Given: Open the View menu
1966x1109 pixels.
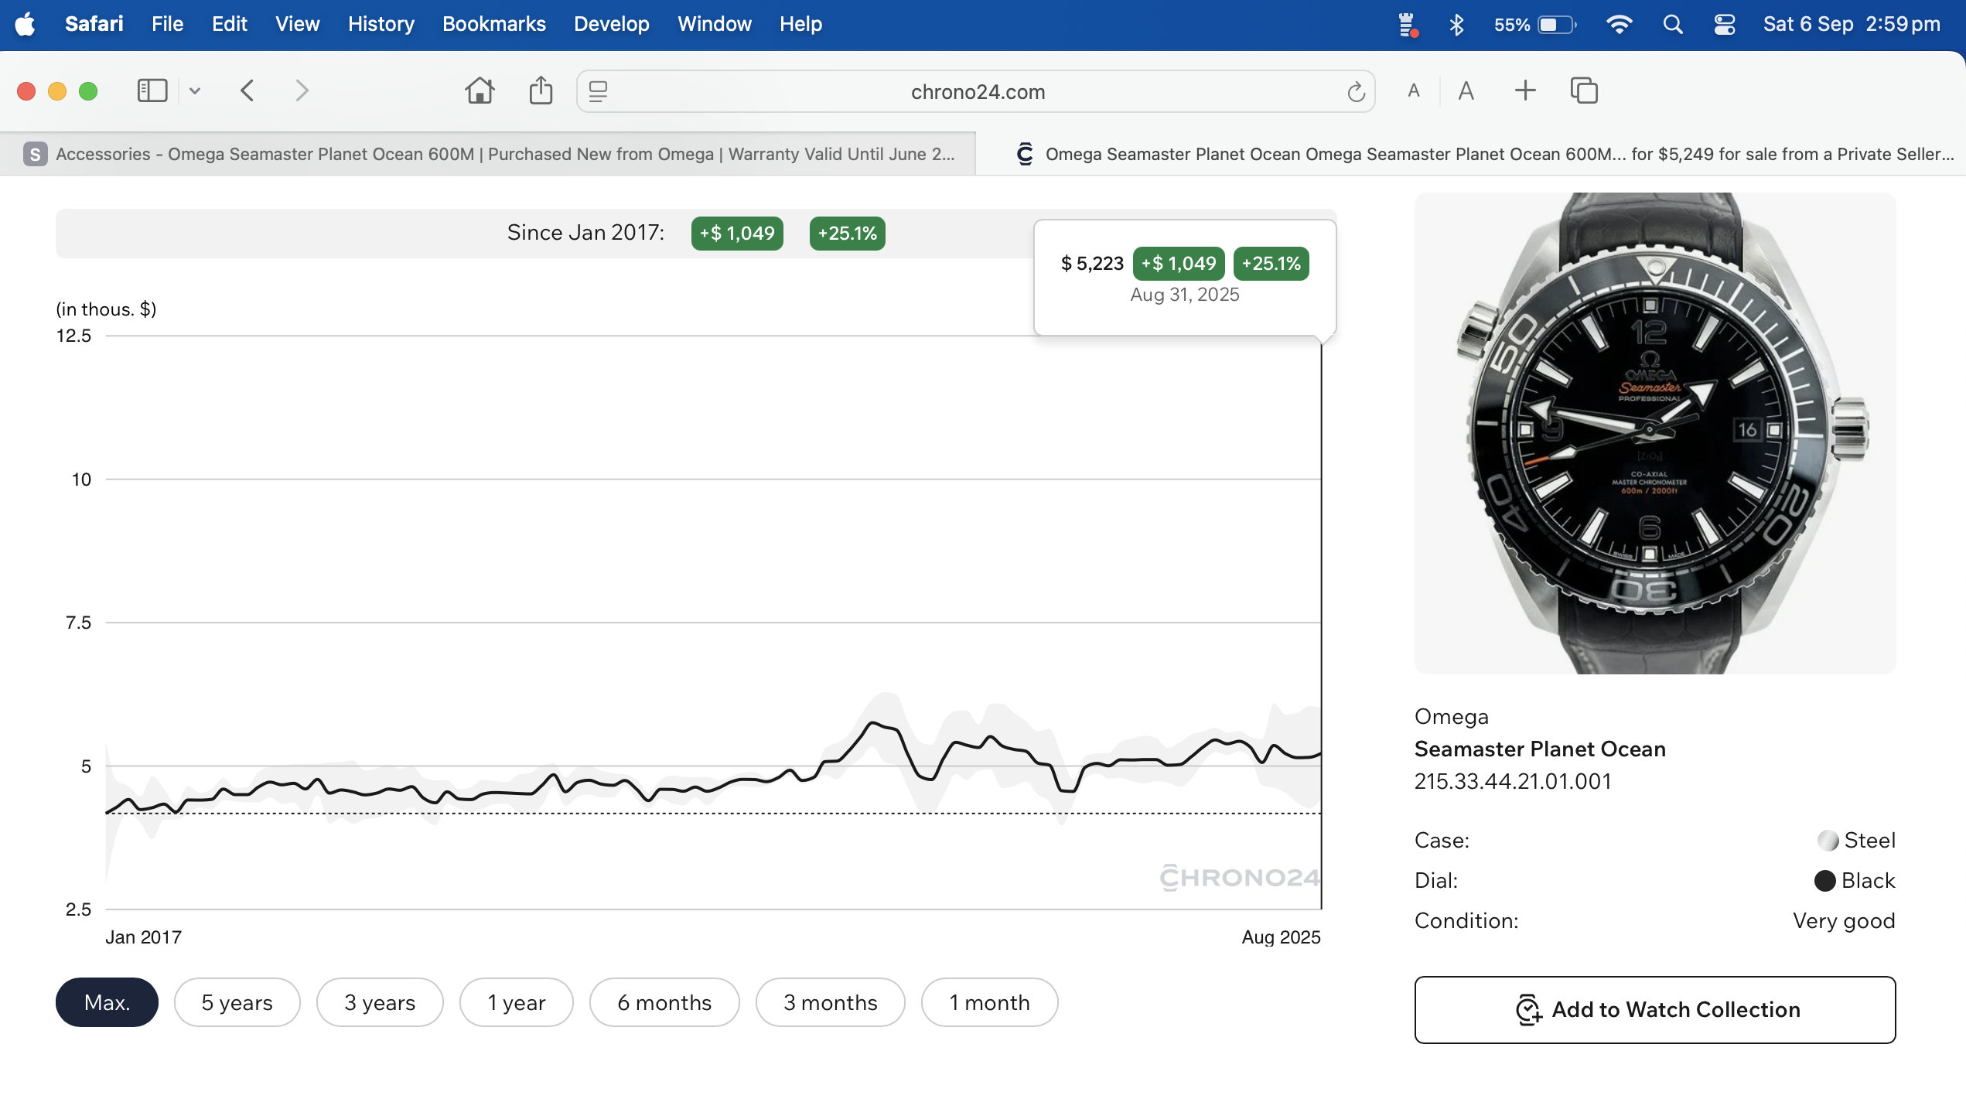Looking at the screenshot, I should tap(297, 24).
